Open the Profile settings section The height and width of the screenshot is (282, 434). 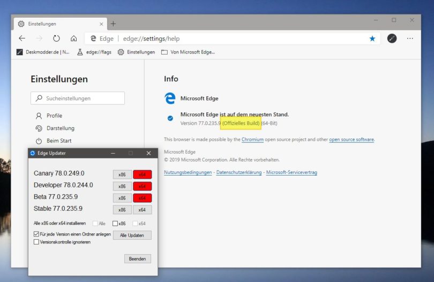(x=49, y=116)
